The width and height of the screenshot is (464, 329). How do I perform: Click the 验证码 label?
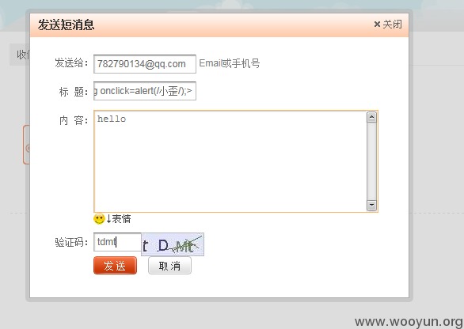(x=71, y=242)
